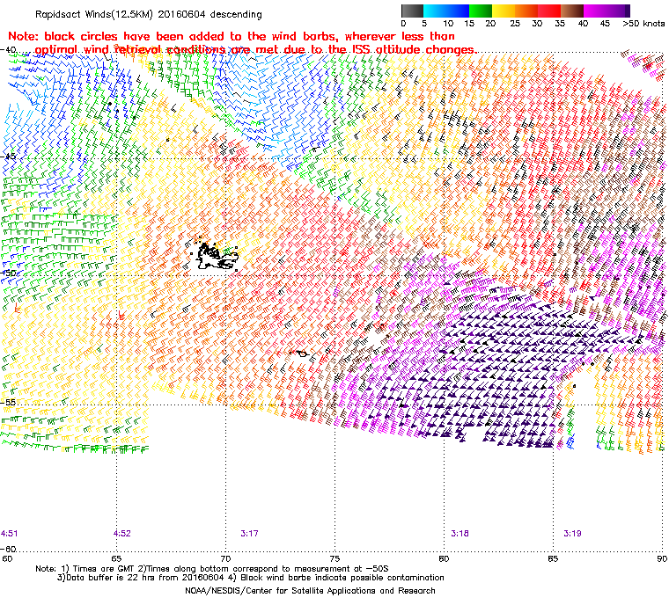Click the title 'Rapidscat Winds(12.5KM) 20160604 descending'
This screenshot has width=669, height=605.
coord(149,14)
